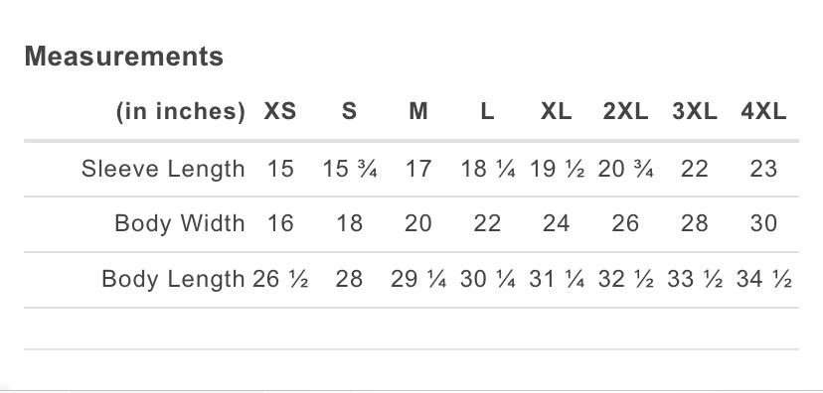Select the XL size column header

(557, 111)
